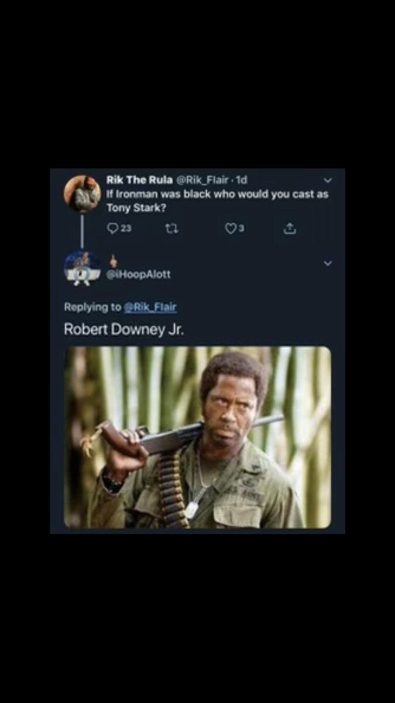
Task: Click the @Rik_Flair handle beside the name
Action: [x=202, y=180]
